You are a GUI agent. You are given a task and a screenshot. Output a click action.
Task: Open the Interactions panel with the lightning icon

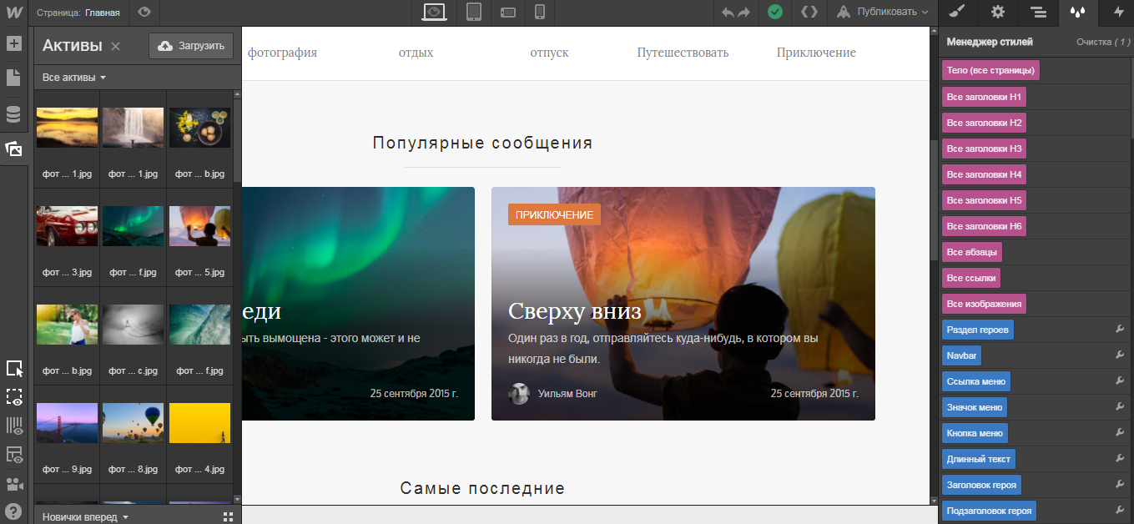[1117, 13]
